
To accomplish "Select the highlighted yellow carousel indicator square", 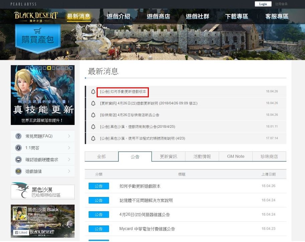I will [x=49, y=68].
